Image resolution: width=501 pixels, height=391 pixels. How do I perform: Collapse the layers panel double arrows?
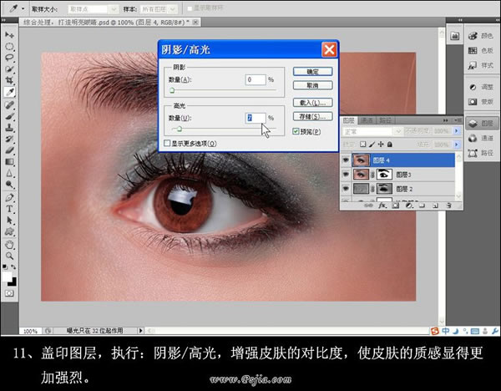[x=445, y=120]
